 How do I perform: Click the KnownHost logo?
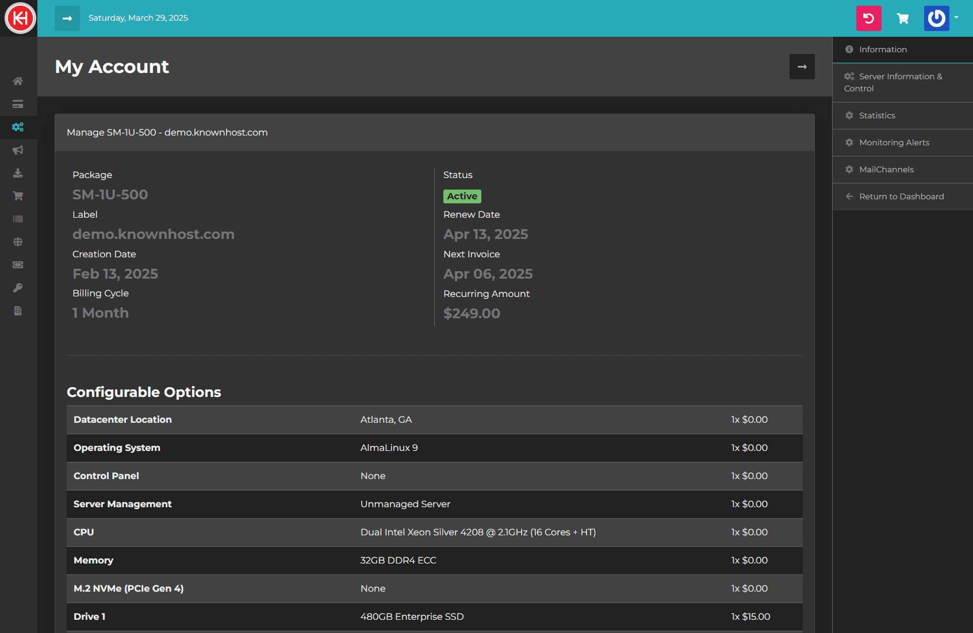click(20, 18)
